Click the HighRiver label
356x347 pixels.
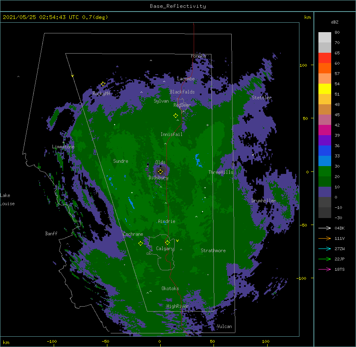tap(177, 306)
